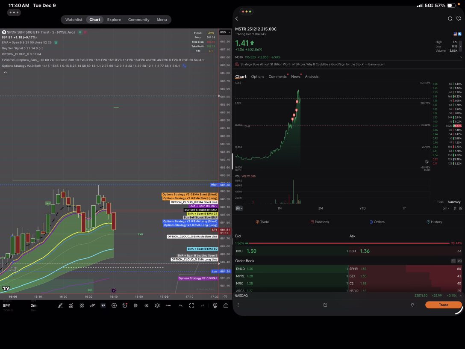The height and width of the screenshot is (349, 465).
Task: Open the layout grid icon in TradingView toolbar
Action: pos(82,305)
